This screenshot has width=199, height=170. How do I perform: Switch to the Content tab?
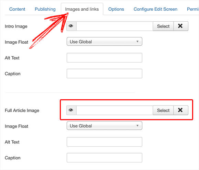coord(17,9)
